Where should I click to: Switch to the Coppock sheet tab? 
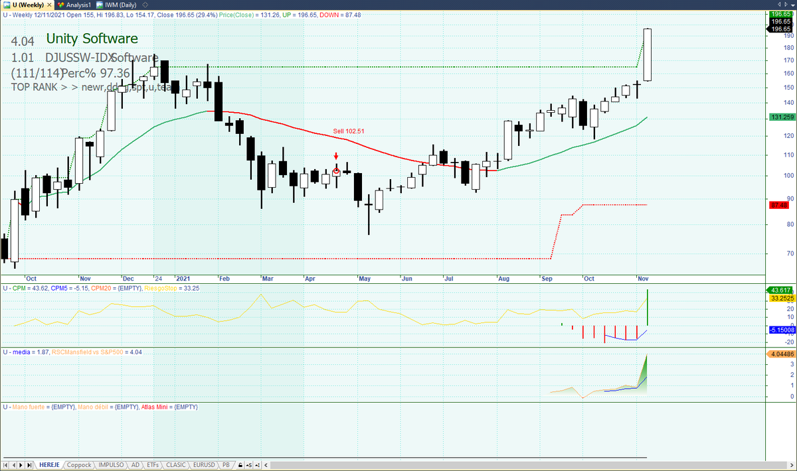(79, 464)
